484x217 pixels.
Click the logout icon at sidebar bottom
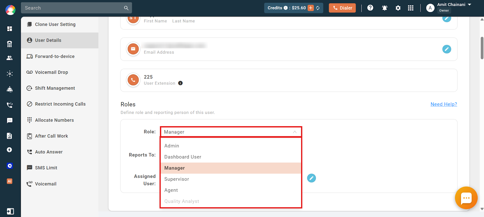(10, 211)
